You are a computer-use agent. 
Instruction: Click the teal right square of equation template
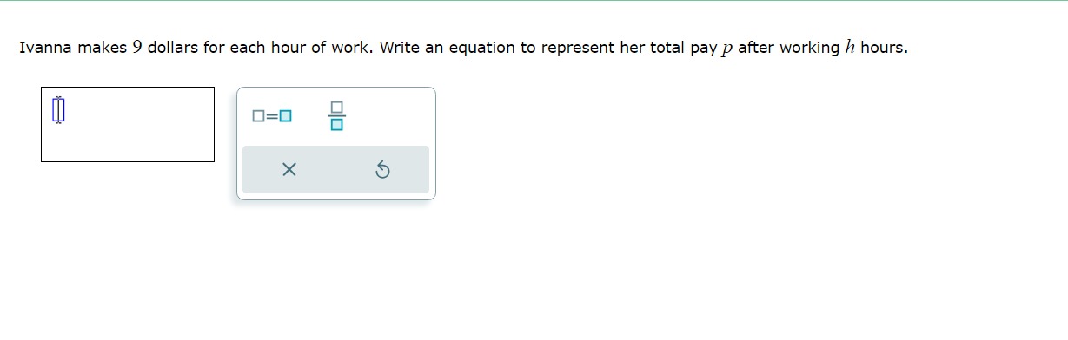pos(286,115)
